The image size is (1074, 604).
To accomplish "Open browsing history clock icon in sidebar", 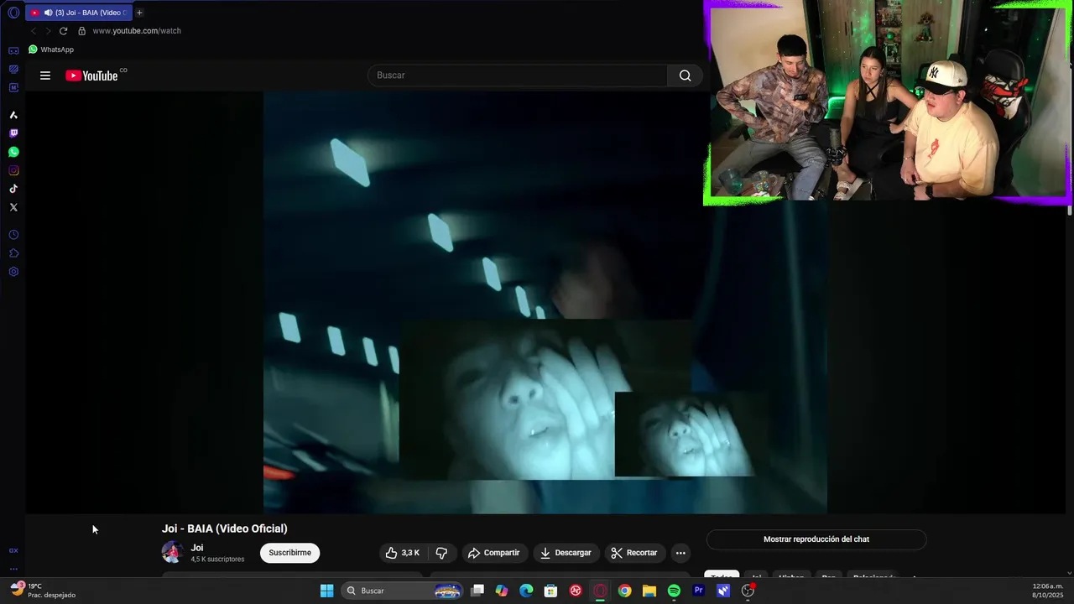I will [13, 235].
